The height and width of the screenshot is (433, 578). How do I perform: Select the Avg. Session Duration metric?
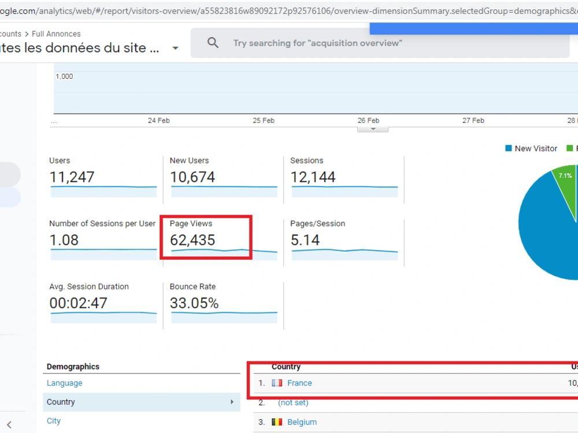pos(103,303)
